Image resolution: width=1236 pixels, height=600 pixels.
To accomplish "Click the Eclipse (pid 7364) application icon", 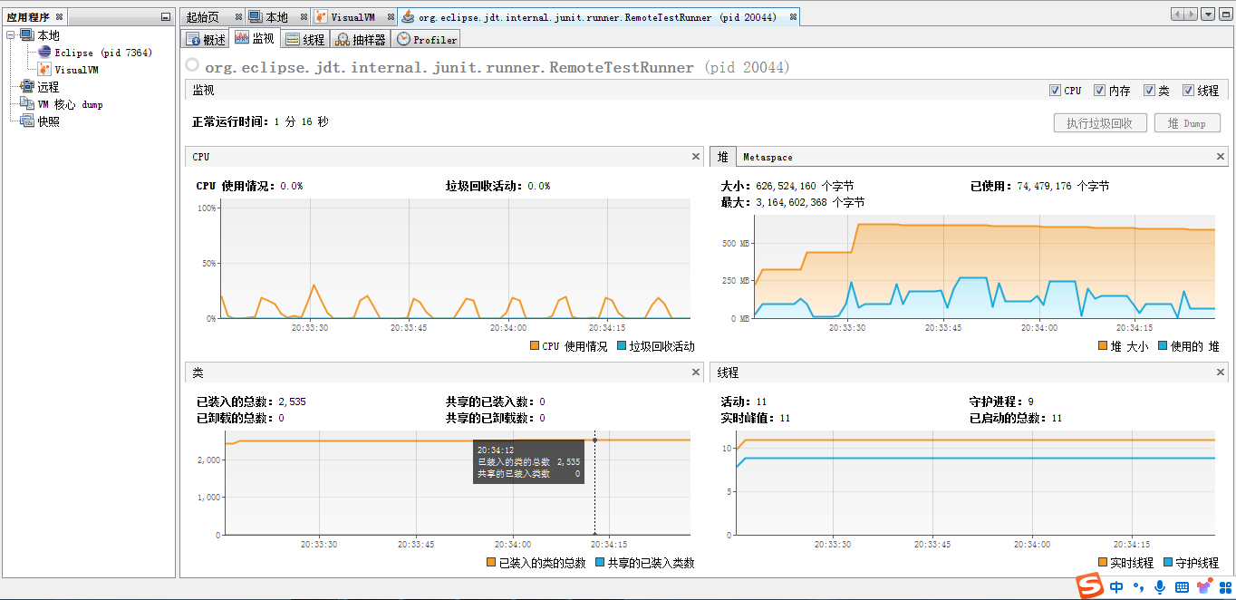I will tap(44, 53).
